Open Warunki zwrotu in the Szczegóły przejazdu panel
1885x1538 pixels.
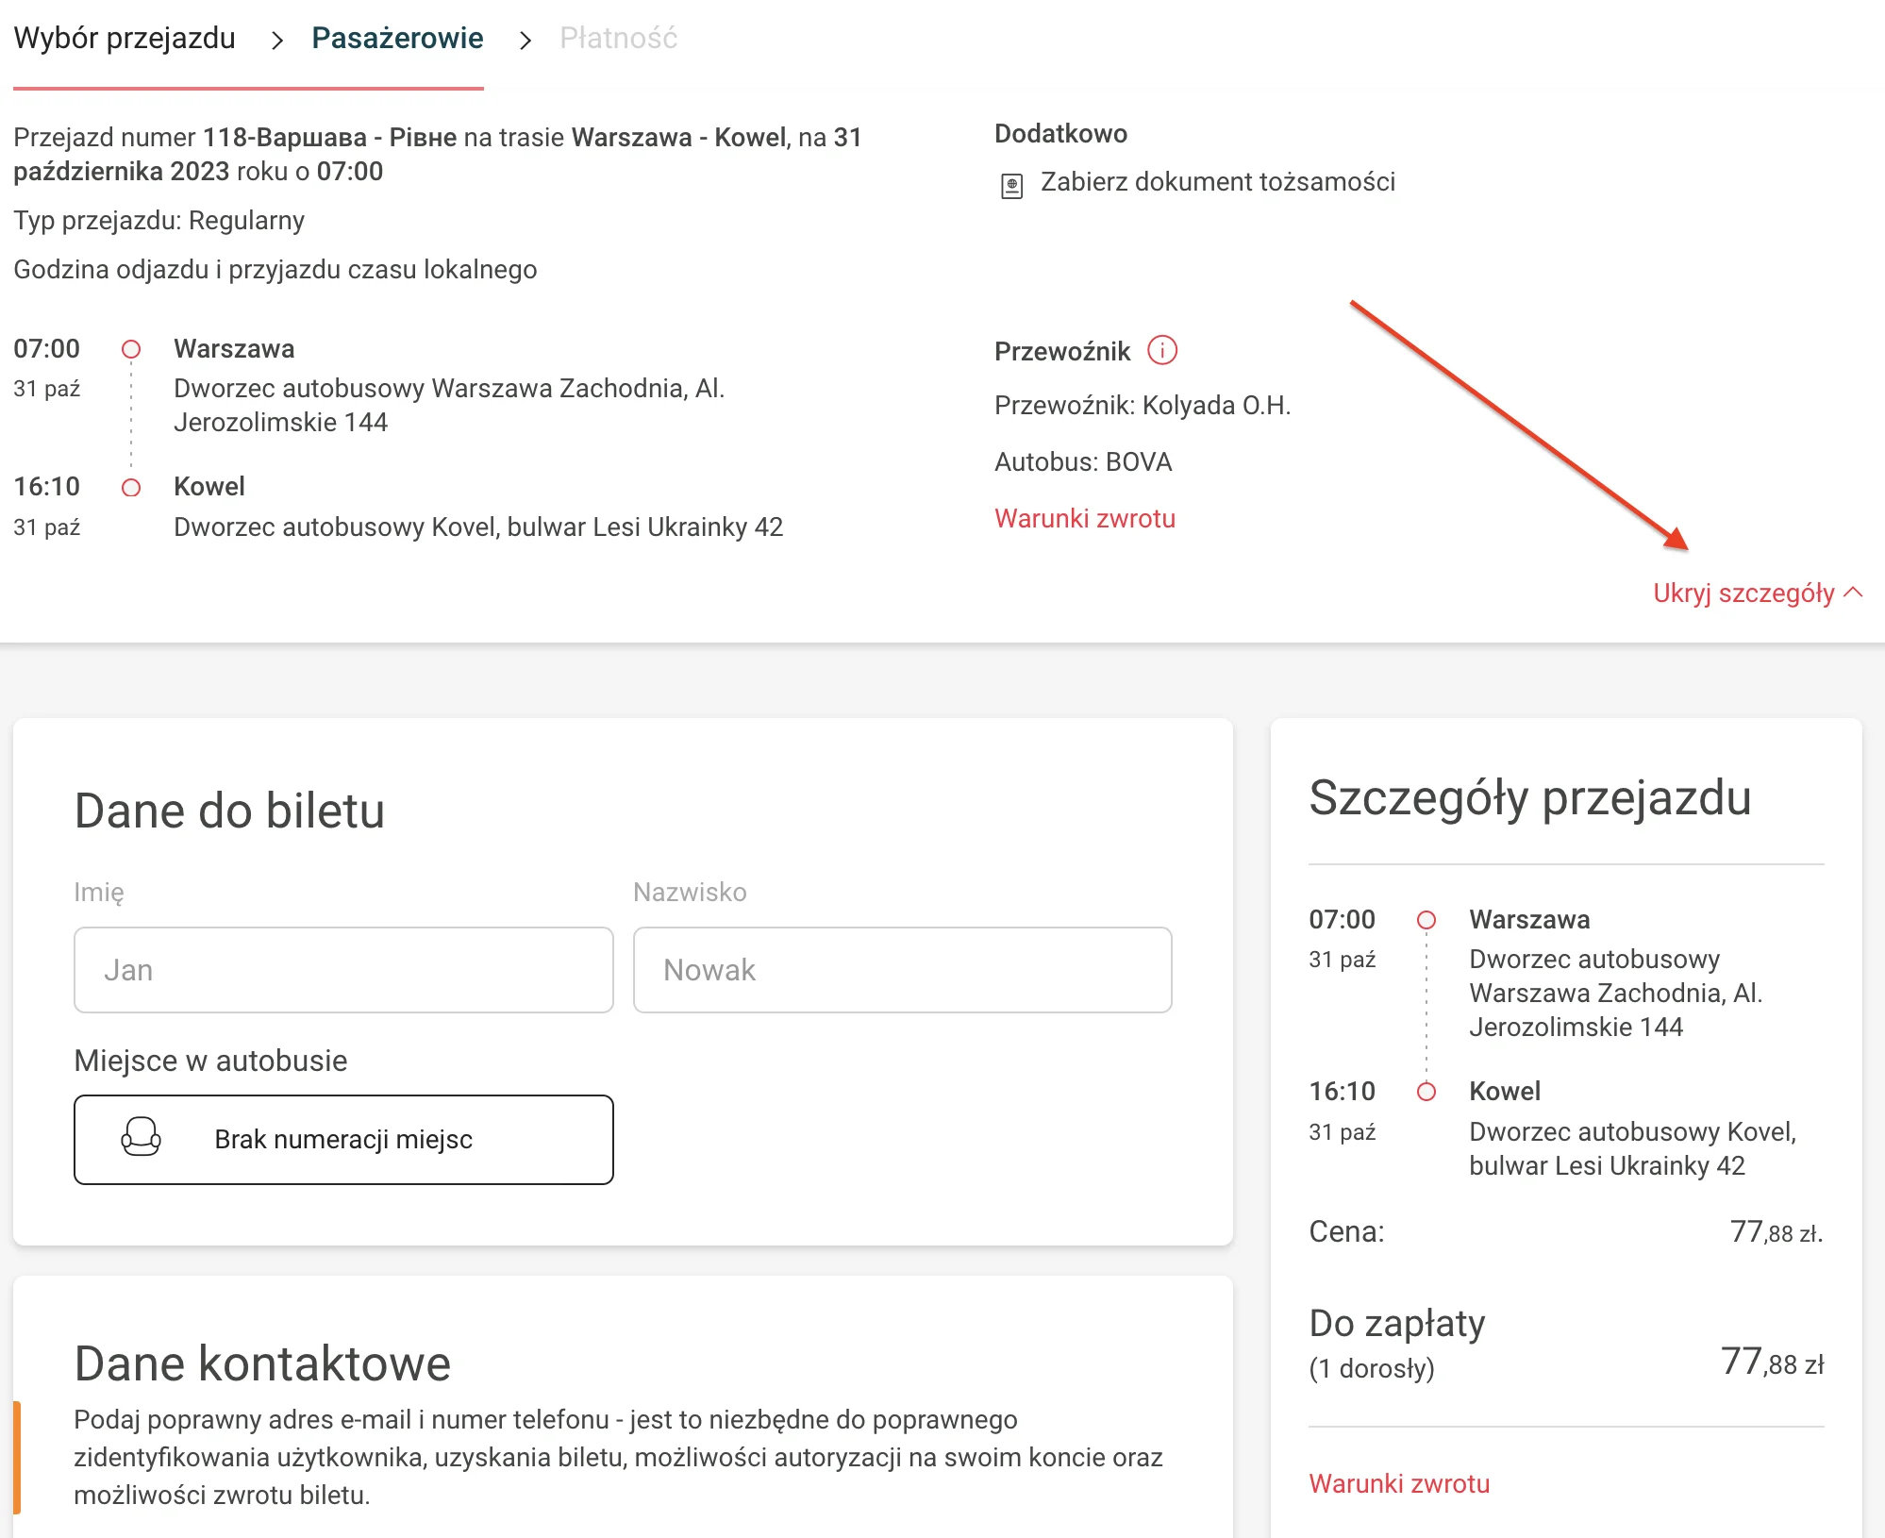tap(1399, 1483)
